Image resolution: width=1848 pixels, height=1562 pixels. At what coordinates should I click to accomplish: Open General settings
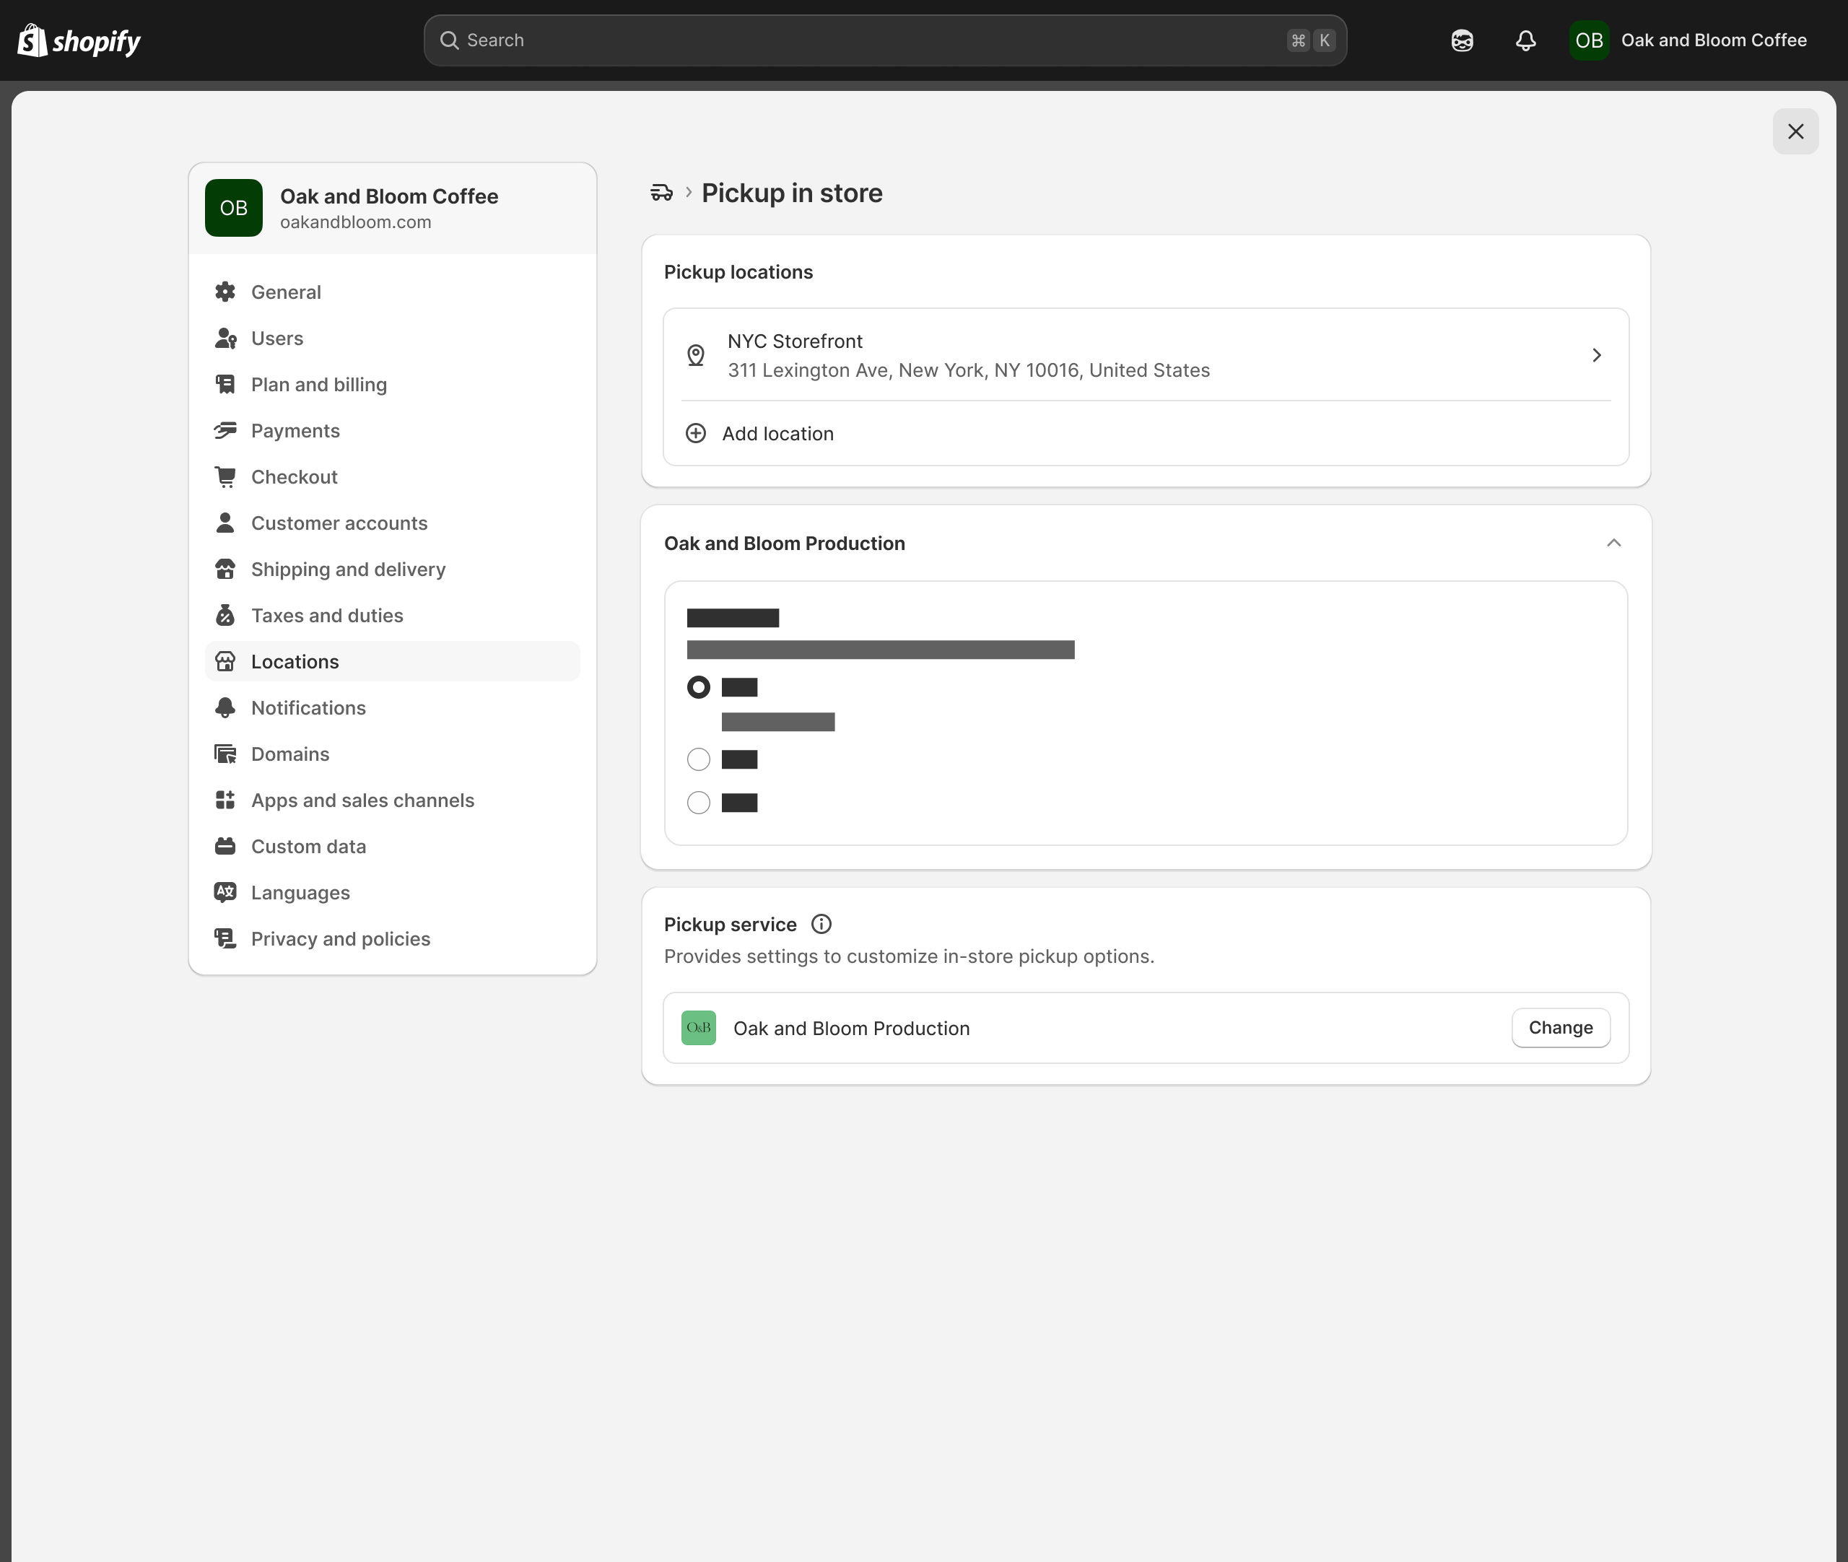point(392,292)
